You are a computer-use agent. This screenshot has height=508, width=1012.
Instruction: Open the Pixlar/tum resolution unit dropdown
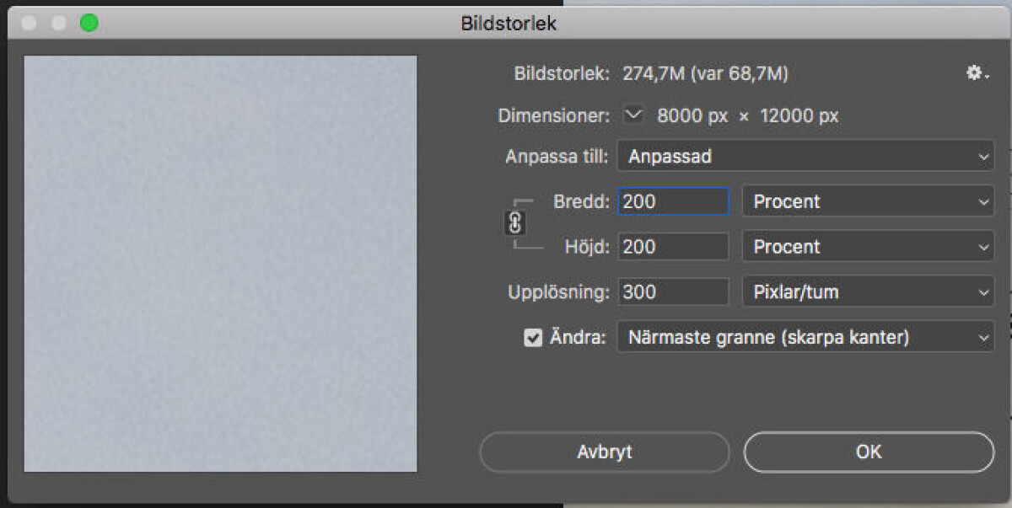(868, 292)
